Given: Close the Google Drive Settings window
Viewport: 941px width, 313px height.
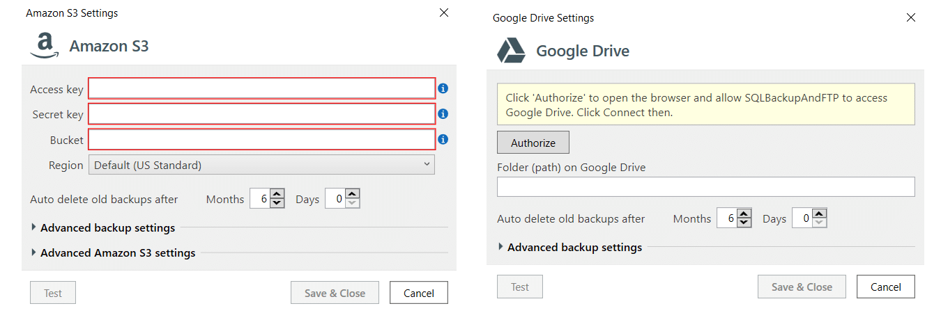Looking at the screenshot, I should click(910, 17).
